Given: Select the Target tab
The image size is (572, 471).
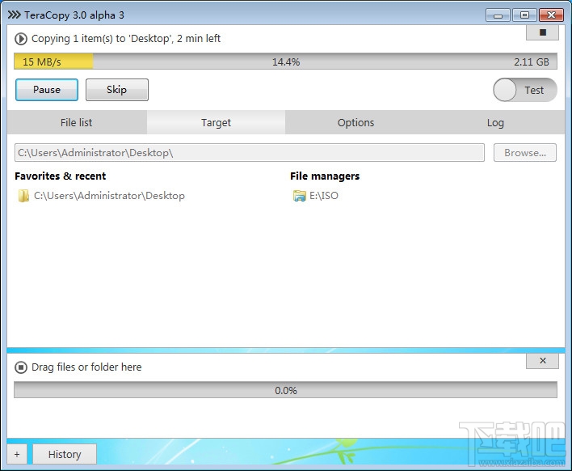Looking at the screenshot, I should coord(216,122).
